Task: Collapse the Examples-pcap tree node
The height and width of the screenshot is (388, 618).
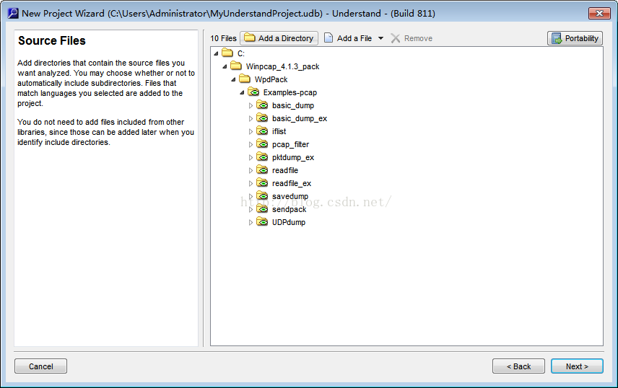Action: click(x=242, y=92)
